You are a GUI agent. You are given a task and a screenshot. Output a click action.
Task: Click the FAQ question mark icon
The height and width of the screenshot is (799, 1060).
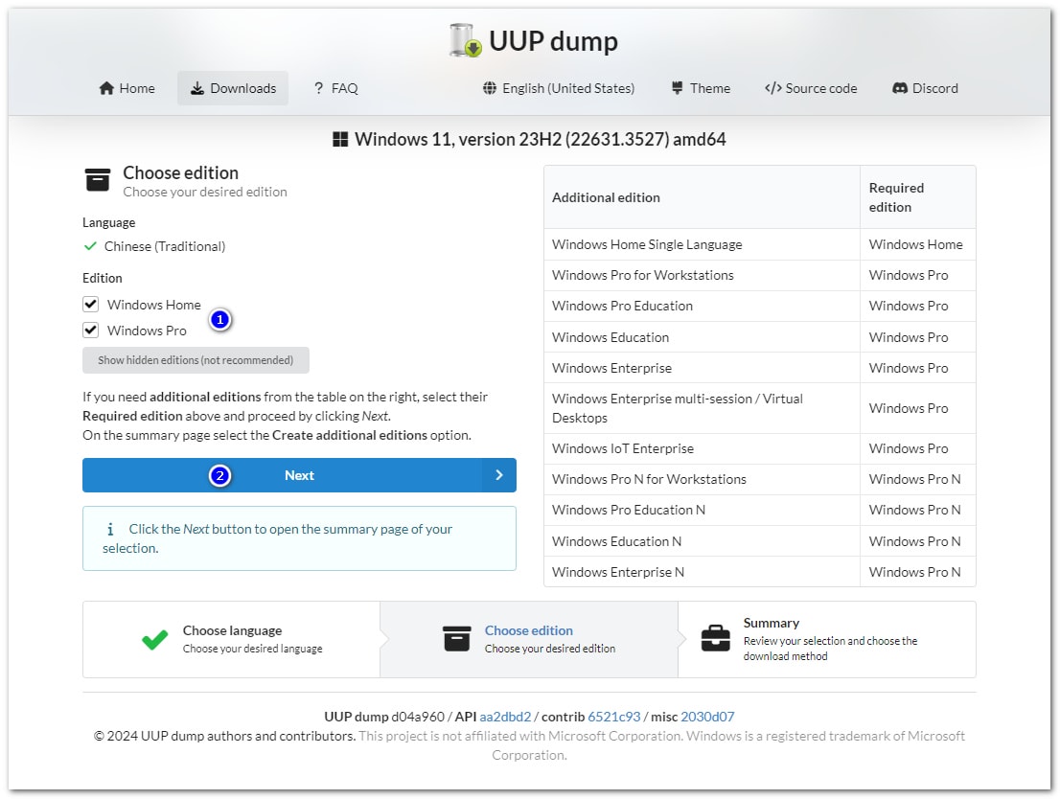coord(318,88)
